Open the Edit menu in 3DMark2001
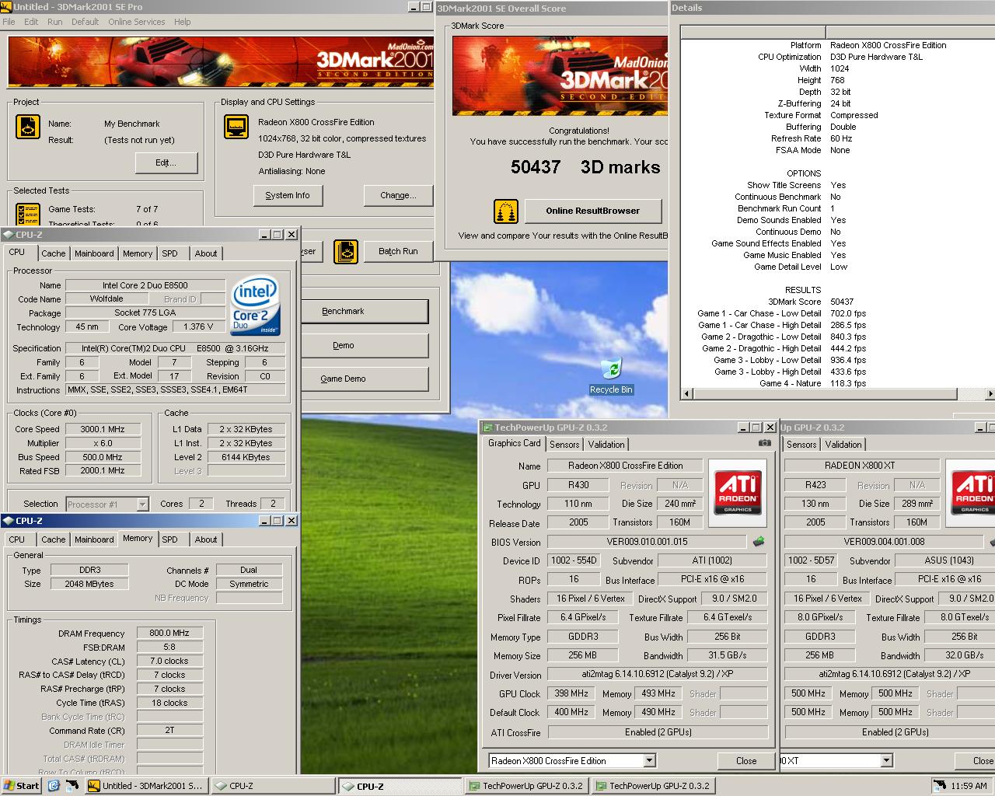Viewport: 995px width, 796px height. click(x=31, y=22)
